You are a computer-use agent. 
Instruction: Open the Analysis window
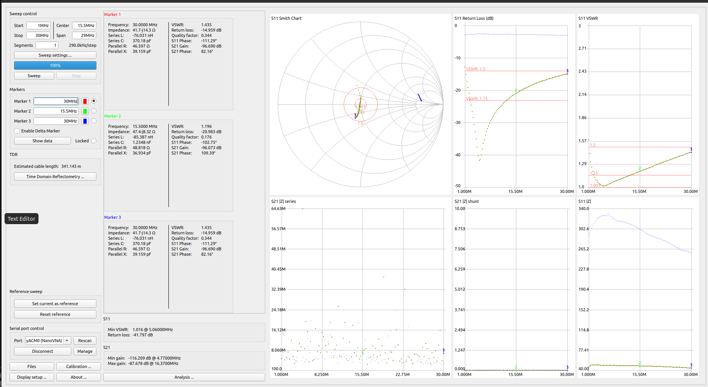click(184, 377)
